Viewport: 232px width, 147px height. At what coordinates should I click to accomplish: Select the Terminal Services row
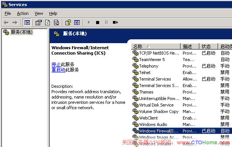pyautogui.click(x=182, y=79)
